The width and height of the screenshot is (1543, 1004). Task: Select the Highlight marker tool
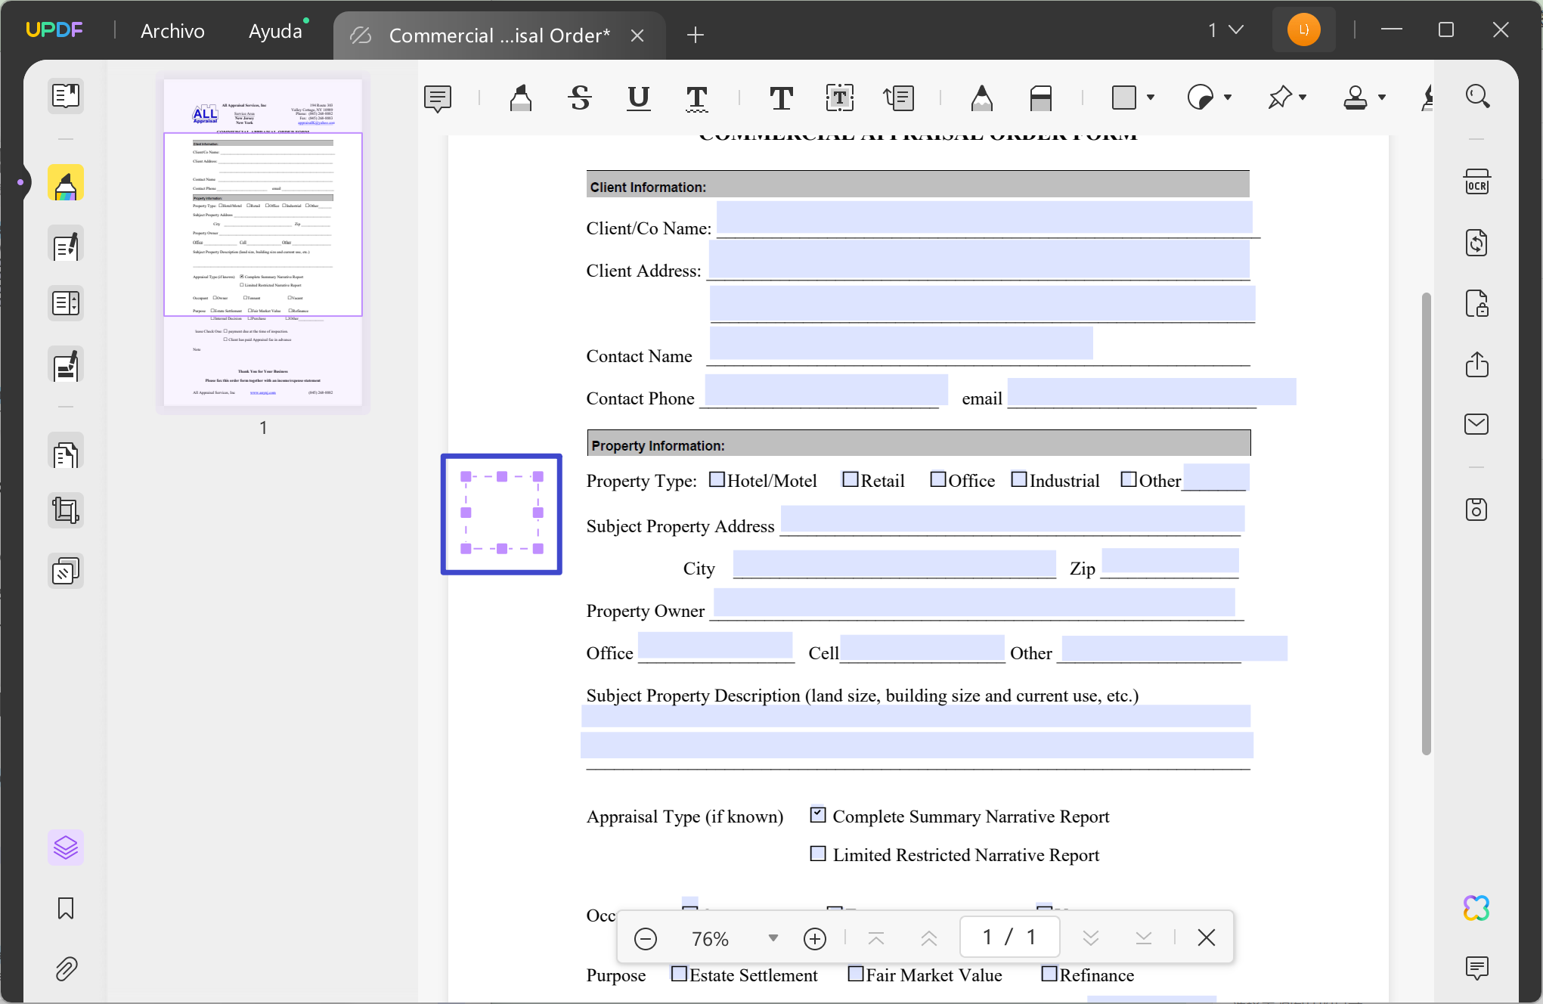[521, 98]
